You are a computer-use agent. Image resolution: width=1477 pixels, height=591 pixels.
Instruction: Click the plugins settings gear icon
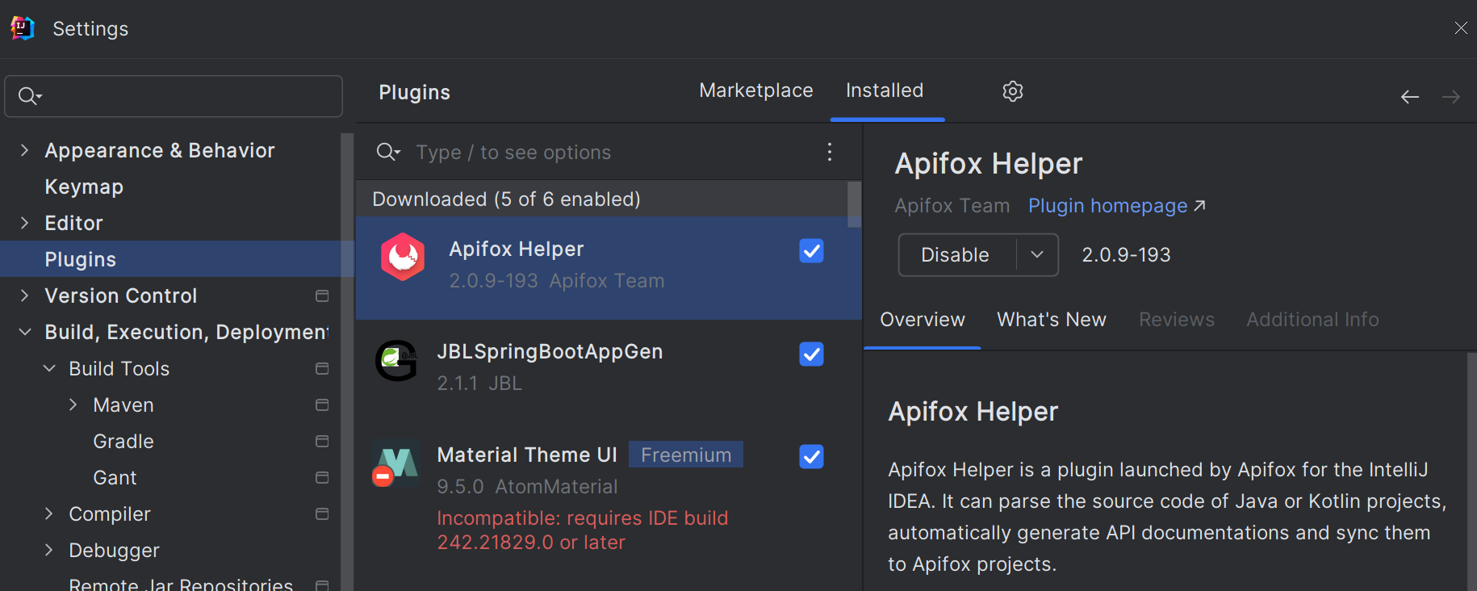1012,91
